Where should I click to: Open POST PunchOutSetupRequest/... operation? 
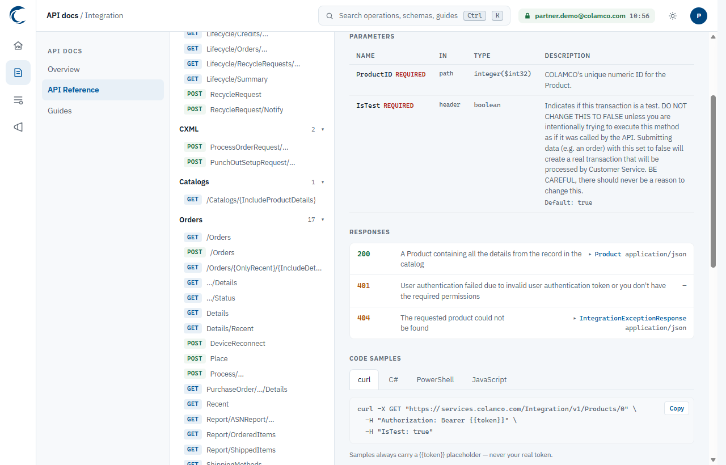[252, 162]
